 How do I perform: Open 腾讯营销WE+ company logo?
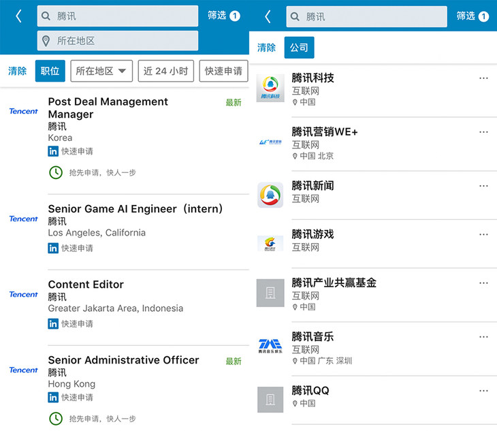pos(270,142)
